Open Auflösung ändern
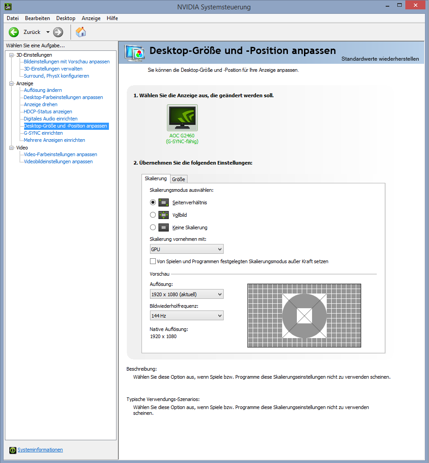The height and width of the screenshot is (463, 429). click(x=43, y=90)
